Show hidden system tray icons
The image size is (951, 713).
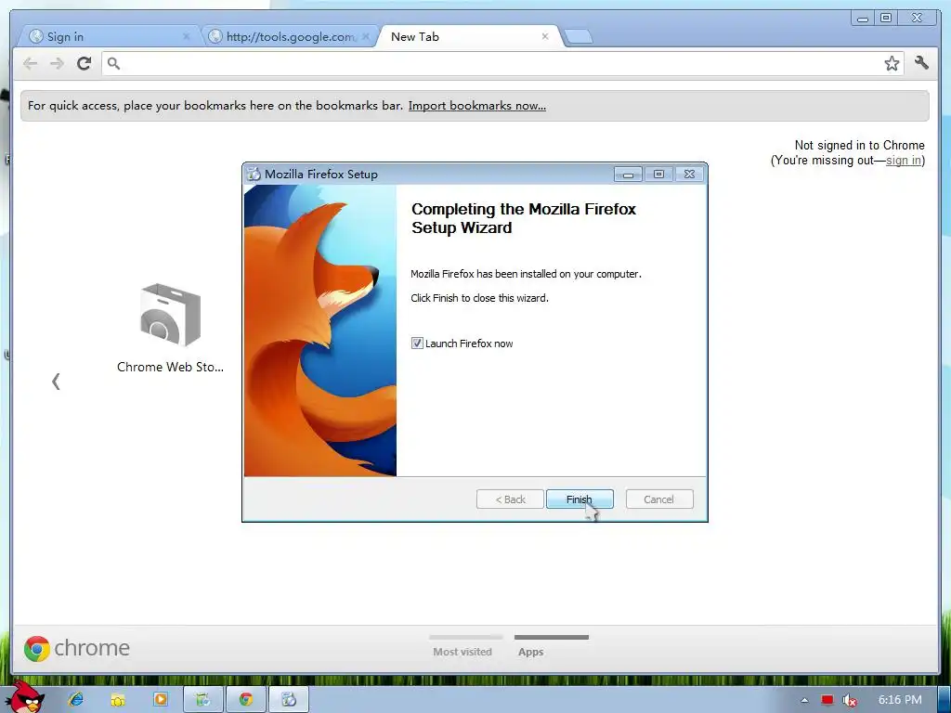click(x=804, y=700)
